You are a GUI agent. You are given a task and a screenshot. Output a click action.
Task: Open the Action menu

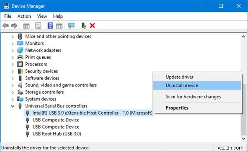click(24, 16)
